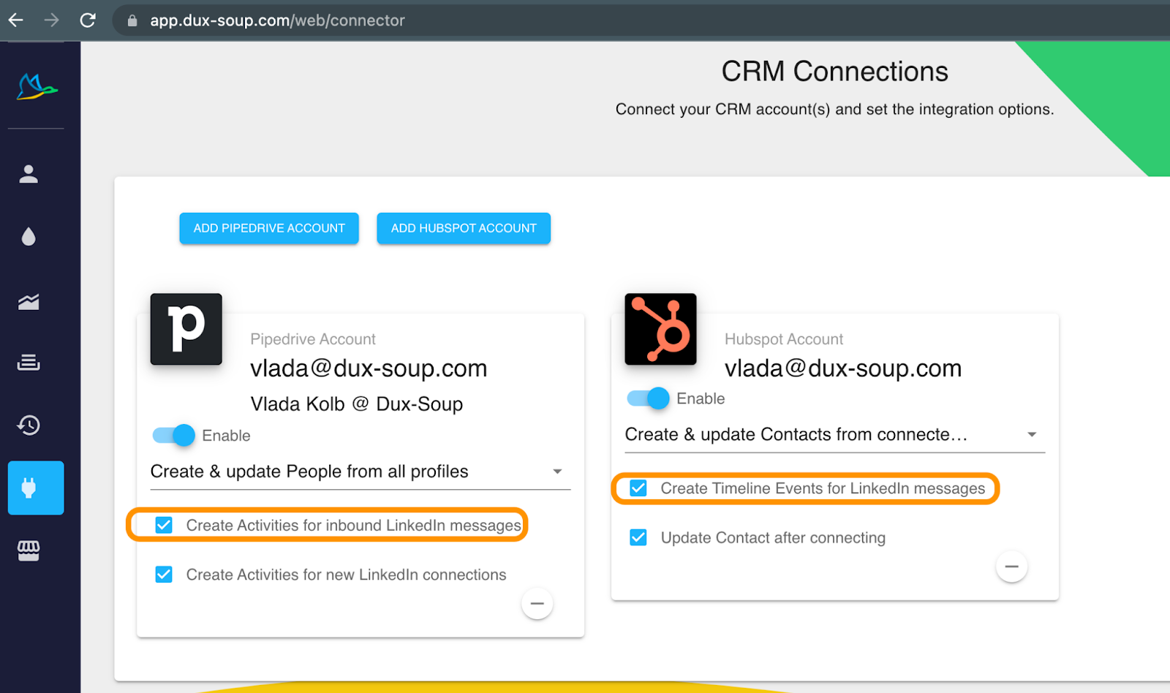The image size is (1170, 693).
Task: Remove Pipedrive account with minus button
Action: [x=537, y=603]
